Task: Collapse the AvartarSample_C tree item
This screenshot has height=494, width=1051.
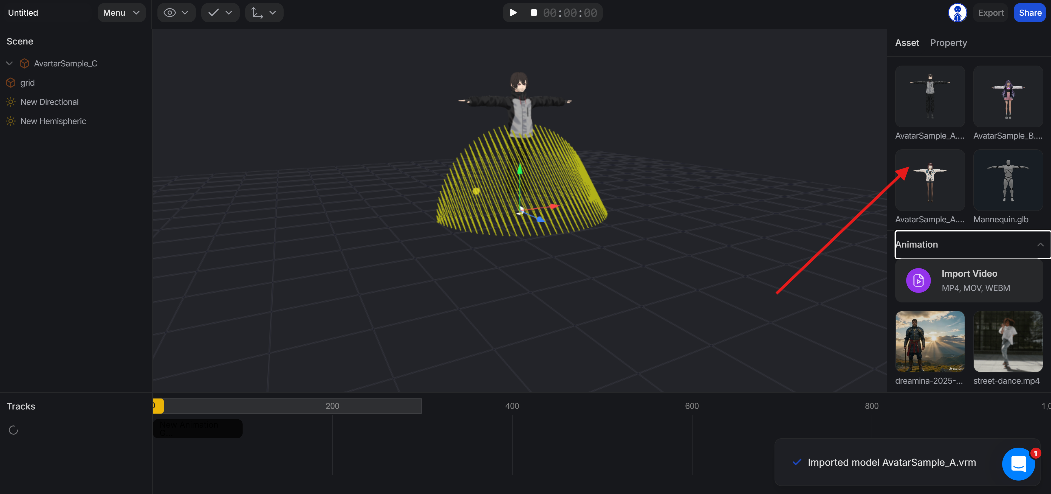Action: click(9, 63)
